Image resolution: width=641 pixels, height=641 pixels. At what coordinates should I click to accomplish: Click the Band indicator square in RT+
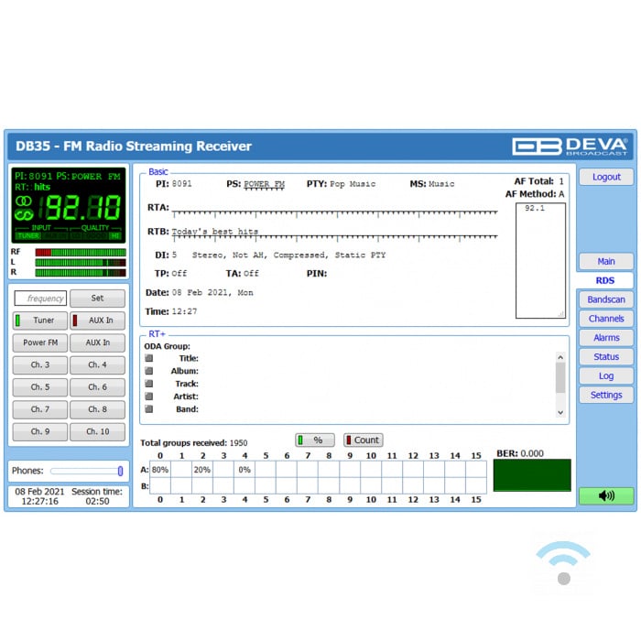click(x=149, y=409)
